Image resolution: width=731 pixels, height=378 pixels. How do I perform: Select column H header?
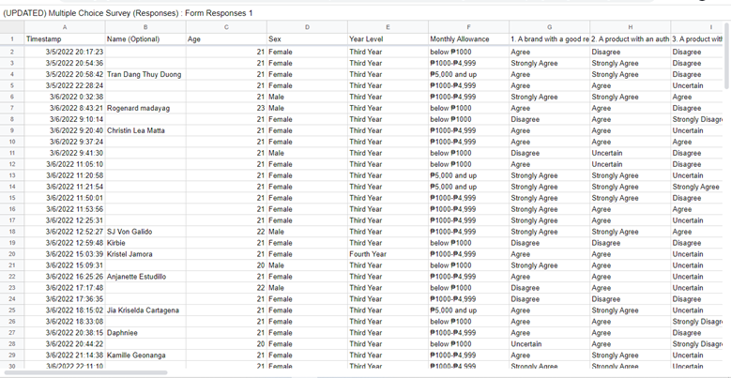coord(630,27)
